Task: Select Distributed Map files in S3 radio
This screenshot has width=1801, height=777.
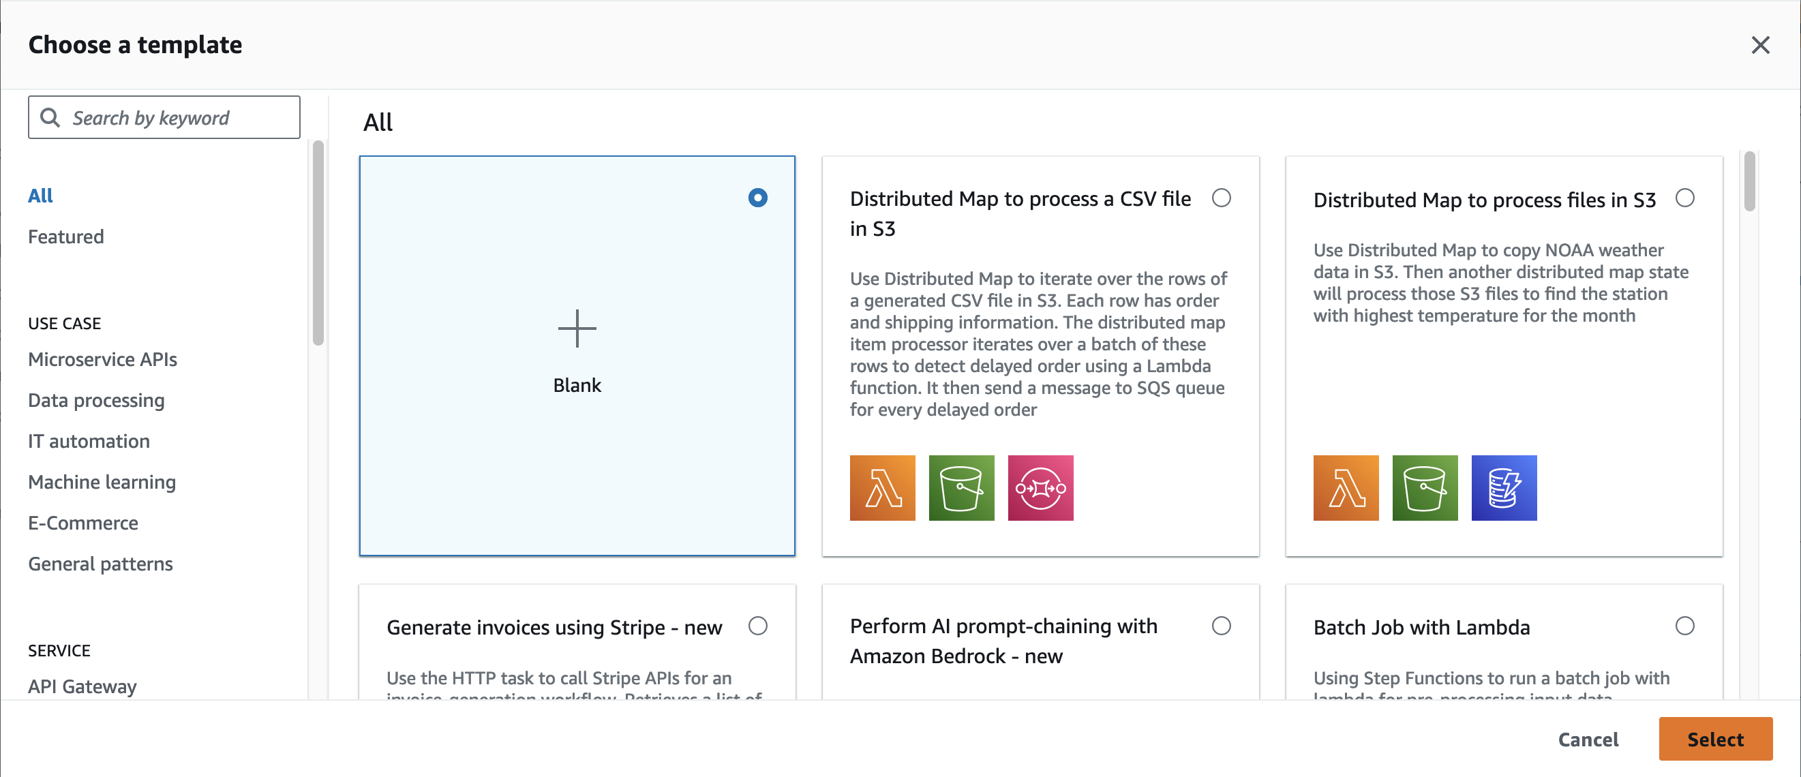Action: click(x=1685, y=198)
